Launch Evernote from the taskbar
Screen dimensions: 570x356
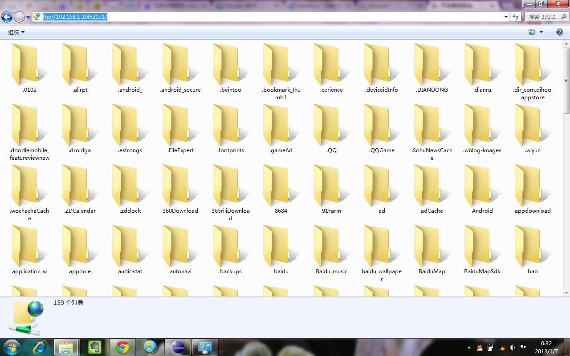click(x=94, y=347)
